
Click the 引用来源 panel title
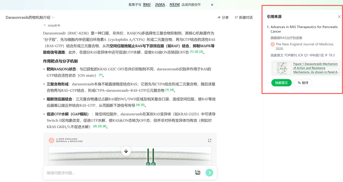tap(274, 17)
